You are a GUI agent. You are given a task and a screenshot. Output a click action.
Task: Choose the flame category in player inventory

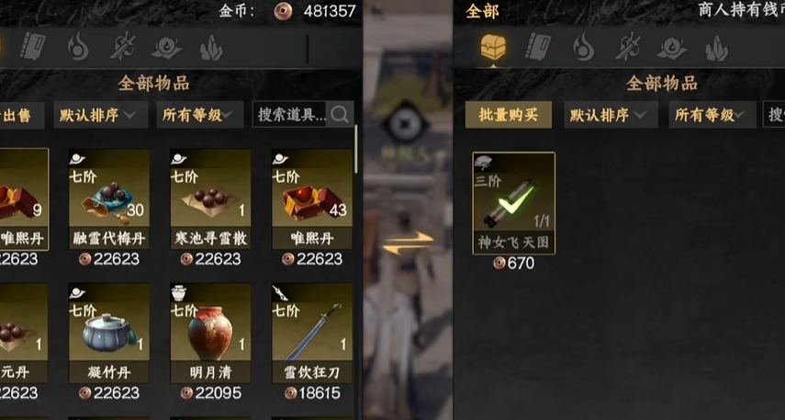[x=78, y=47]
